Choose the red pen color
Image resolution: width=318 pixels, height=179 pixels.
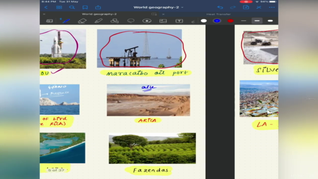[231, 21]
